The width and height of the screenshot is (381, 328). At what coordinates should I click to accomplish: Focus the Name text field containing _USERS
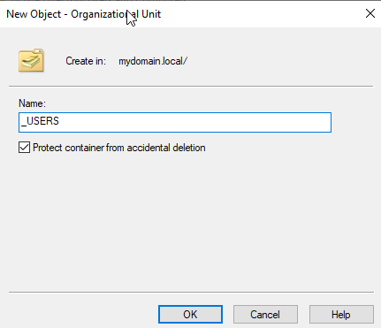click(175, 122)
